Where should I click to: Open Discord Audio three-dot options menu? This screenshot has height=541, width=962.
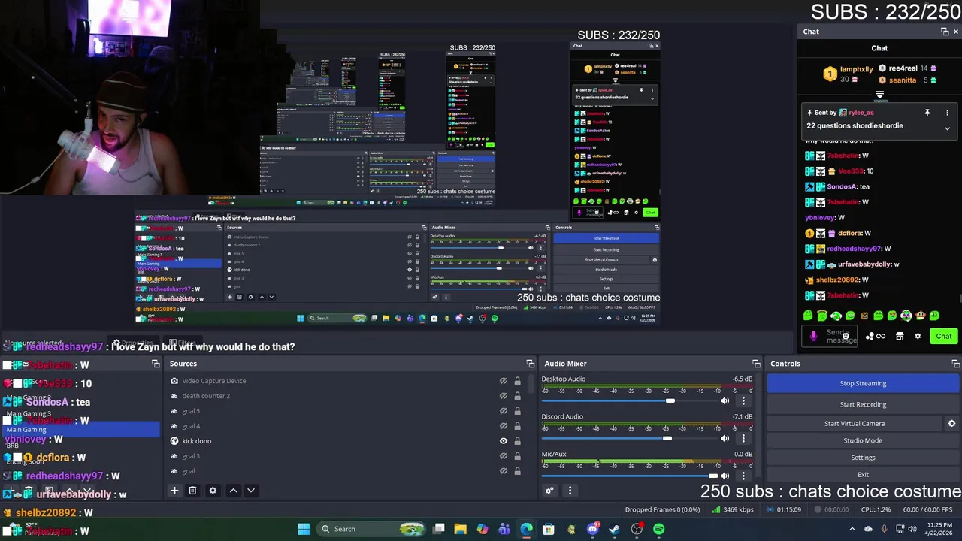[743, 438]
